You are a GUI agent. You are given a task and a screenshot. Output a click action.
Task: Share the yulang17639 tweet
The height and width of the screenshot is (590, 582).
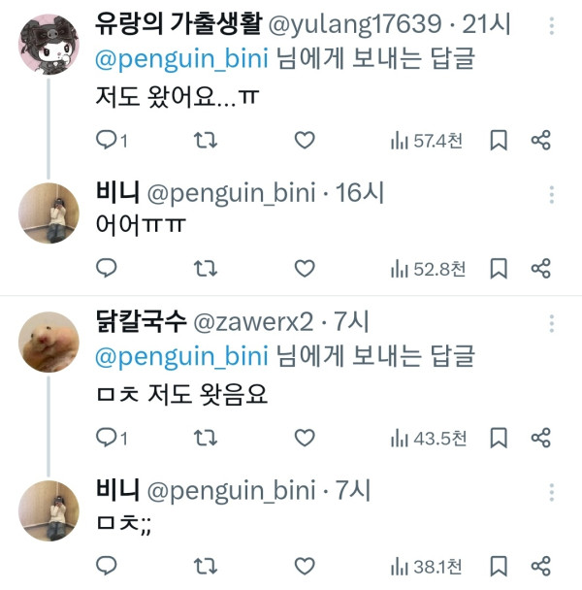[541, 141]
